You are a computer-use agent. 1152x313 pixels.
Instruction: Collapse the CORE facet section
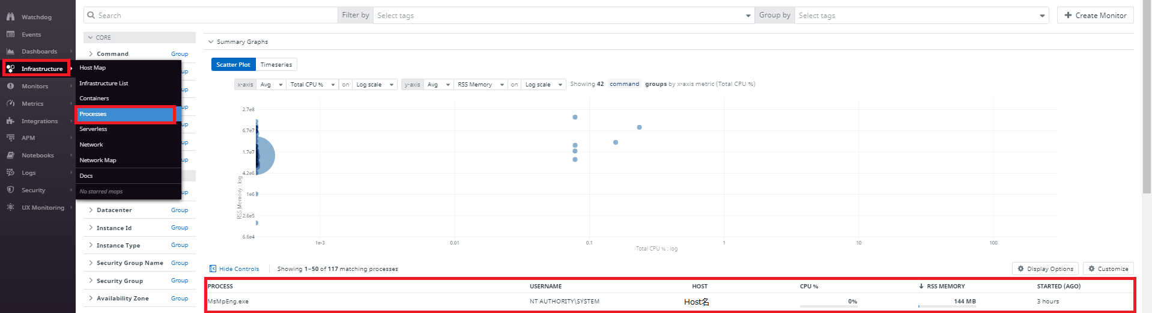coord(90,37)
